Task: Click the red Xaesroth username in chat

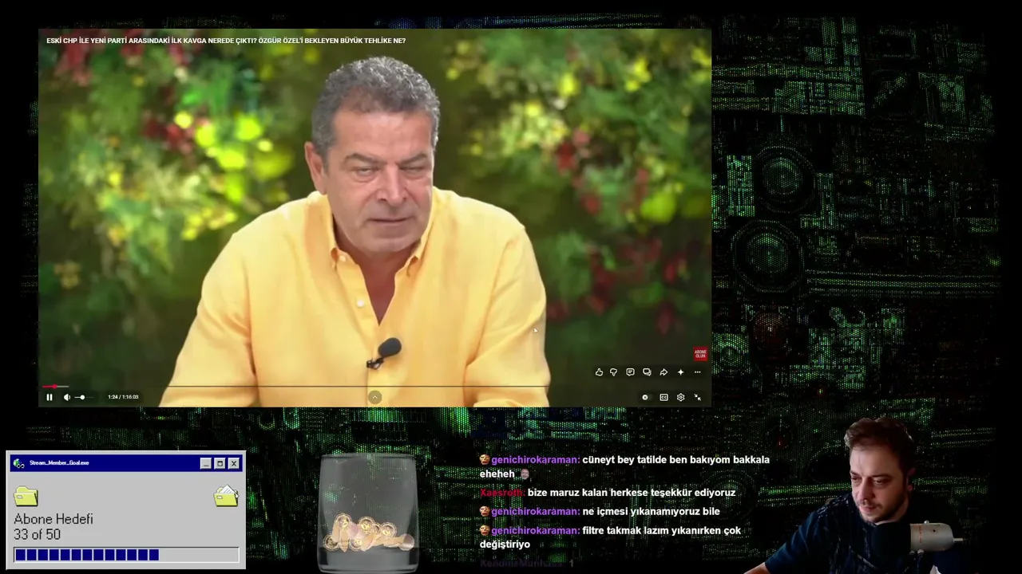Action: click(x=502, y=493)
